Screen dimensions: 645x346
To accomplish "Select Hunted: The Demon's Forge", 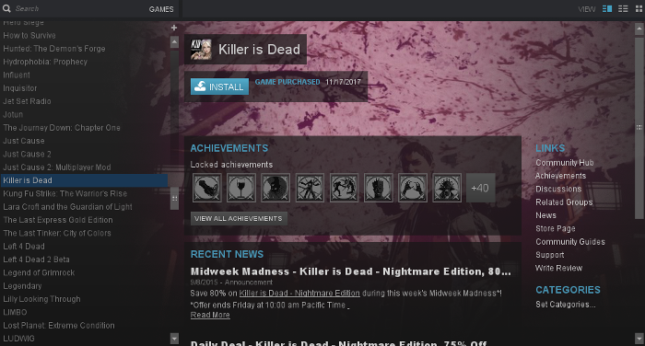I will point(53,49).
